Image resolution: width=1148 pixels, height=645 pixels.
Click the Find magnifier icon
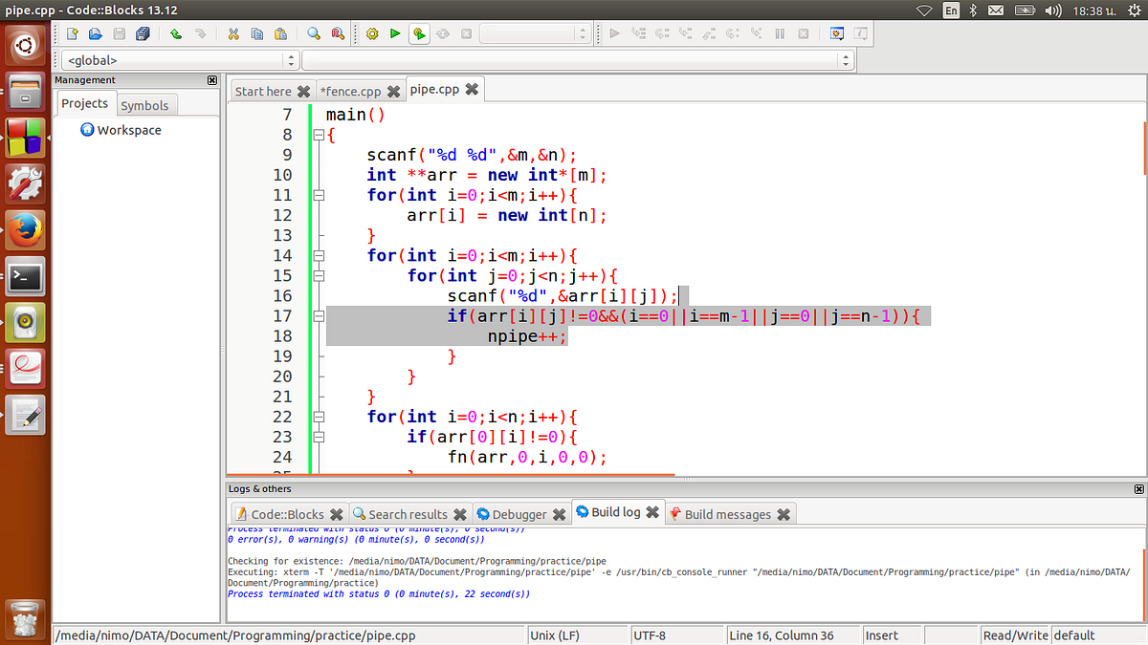click(314, 33)
